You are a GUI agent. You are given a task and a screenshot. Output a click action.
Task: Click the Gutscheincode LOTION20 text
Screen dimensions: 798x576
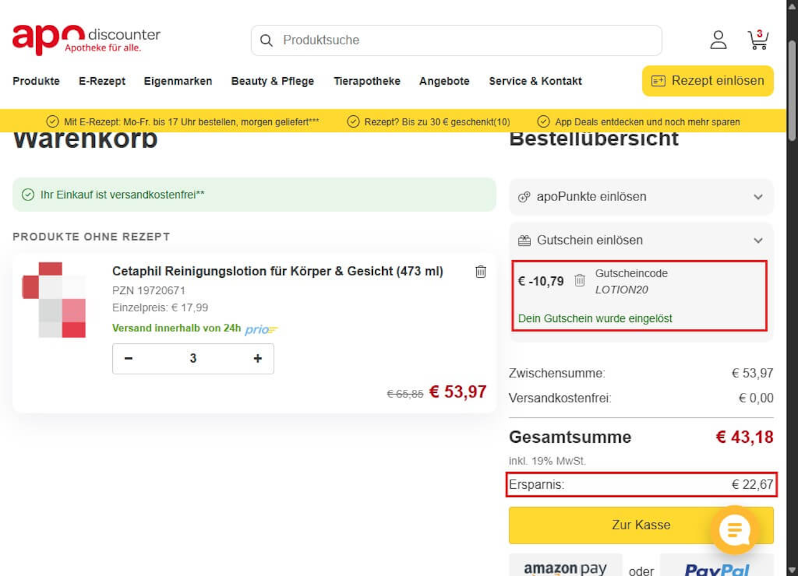pos(631,281)
